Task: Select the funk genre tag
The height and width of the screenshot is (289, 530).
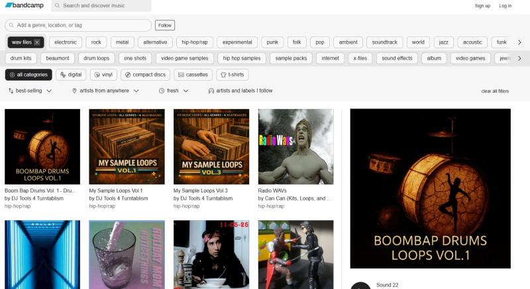Action: pos(502,42)
